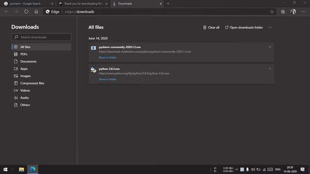Click the ENG language indicator
This screenshot has width=310, height=174.
tap(278, 170)
